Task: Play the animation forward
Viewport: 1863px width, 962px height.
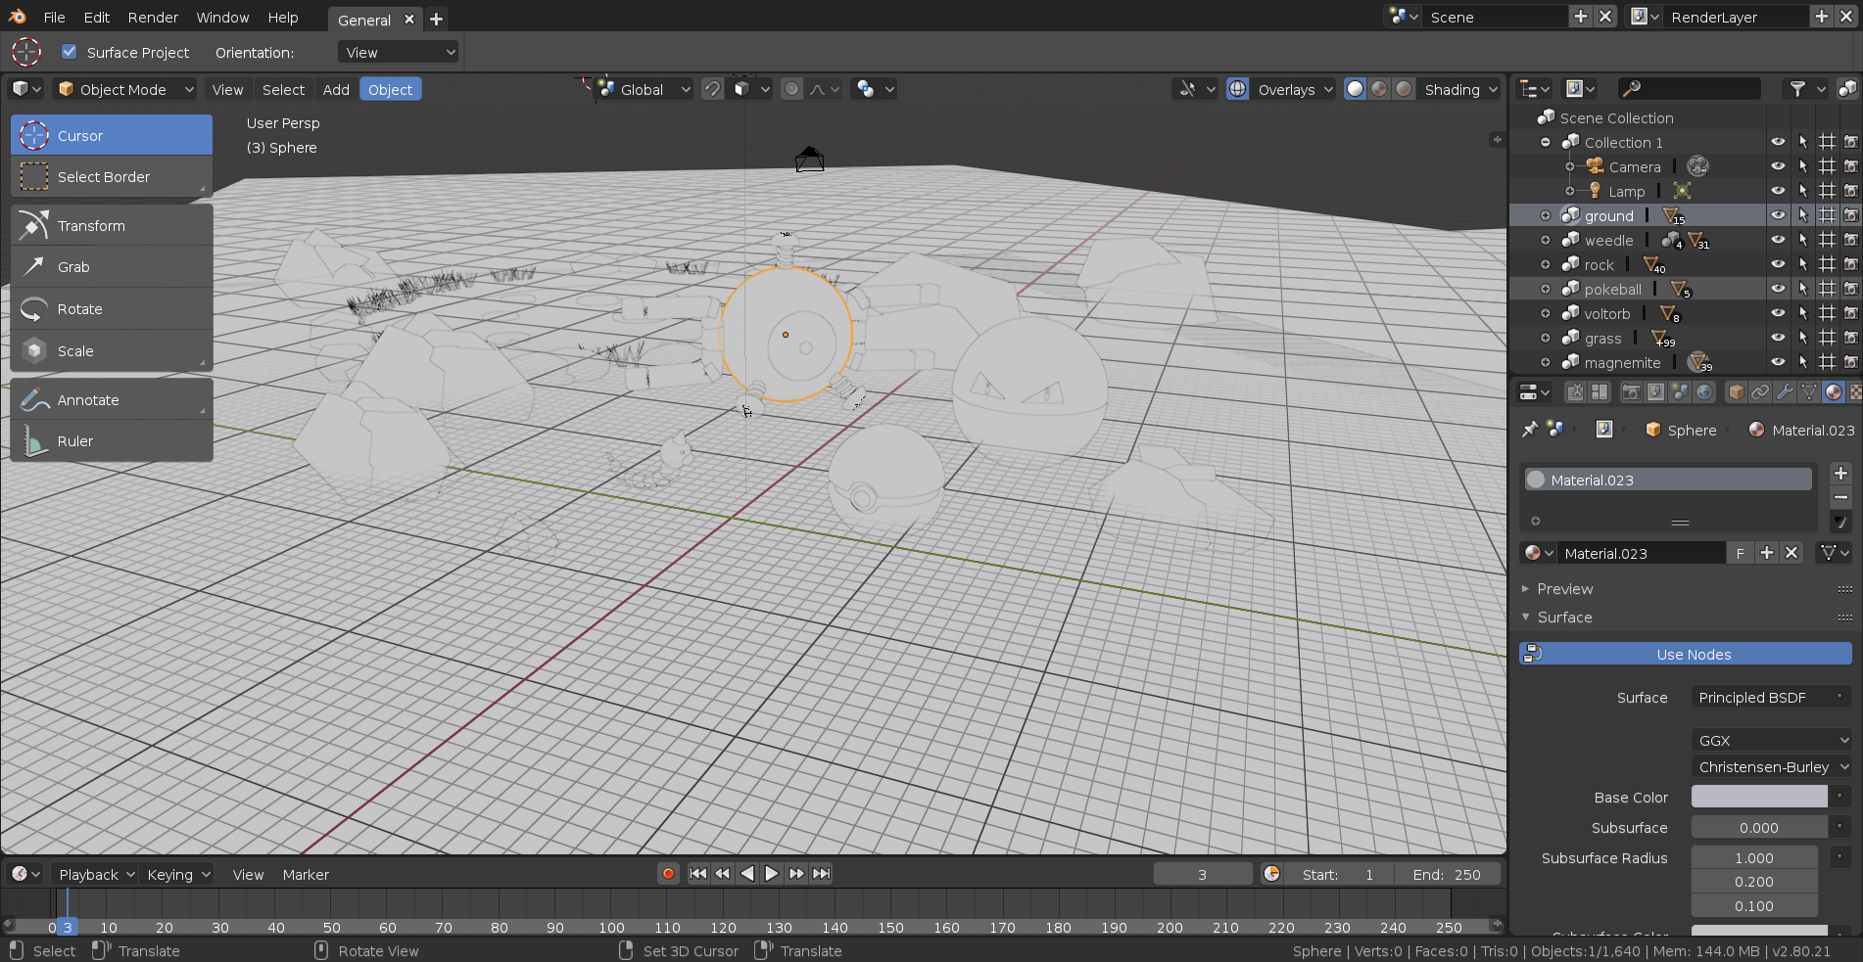Action: point(772,874)
